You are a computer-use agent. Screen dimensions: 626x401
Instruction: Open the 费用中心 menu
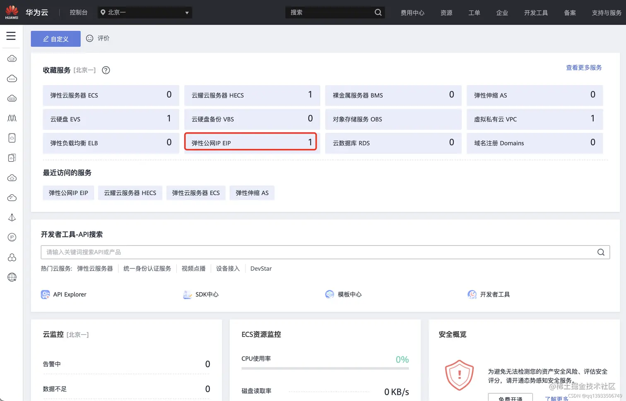pos(412,13)
